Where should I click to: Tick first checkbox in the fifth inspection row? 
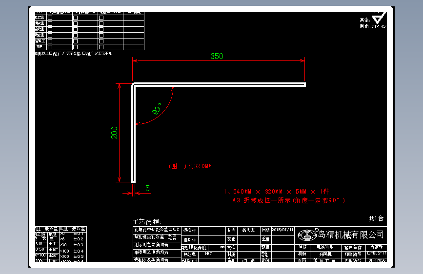tap(50, 41)
